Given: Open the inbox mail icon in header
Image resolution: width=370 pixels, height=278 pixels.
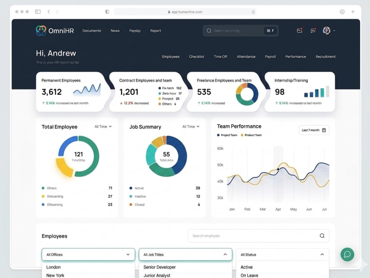Looking at the screenshot, I should (x=299, y=30).
